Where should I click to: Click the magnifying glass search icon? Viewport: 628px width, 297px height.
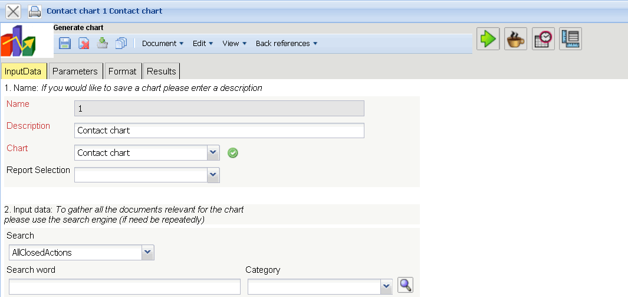(x=405, y=285)
